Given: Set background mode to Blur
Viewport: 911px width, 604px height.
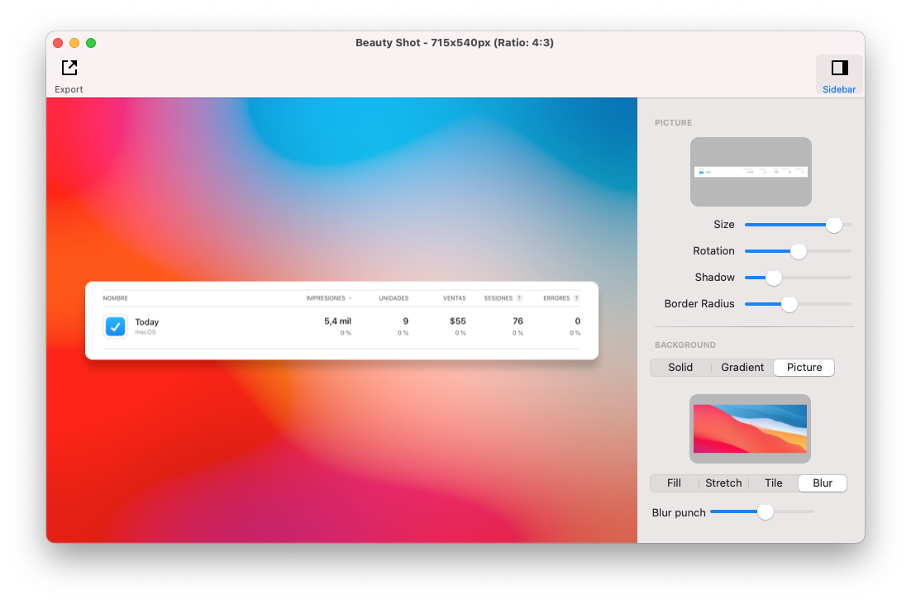Looking at the screenshot, I should pos(822,483).
